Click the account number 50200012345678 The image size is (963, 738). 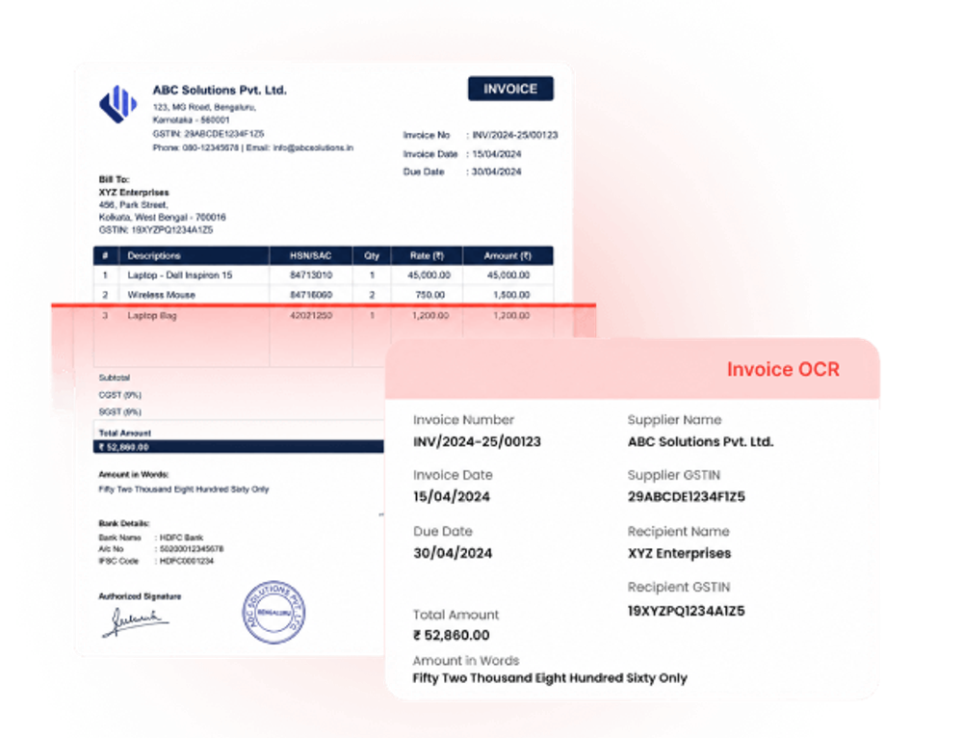point(192,549)
